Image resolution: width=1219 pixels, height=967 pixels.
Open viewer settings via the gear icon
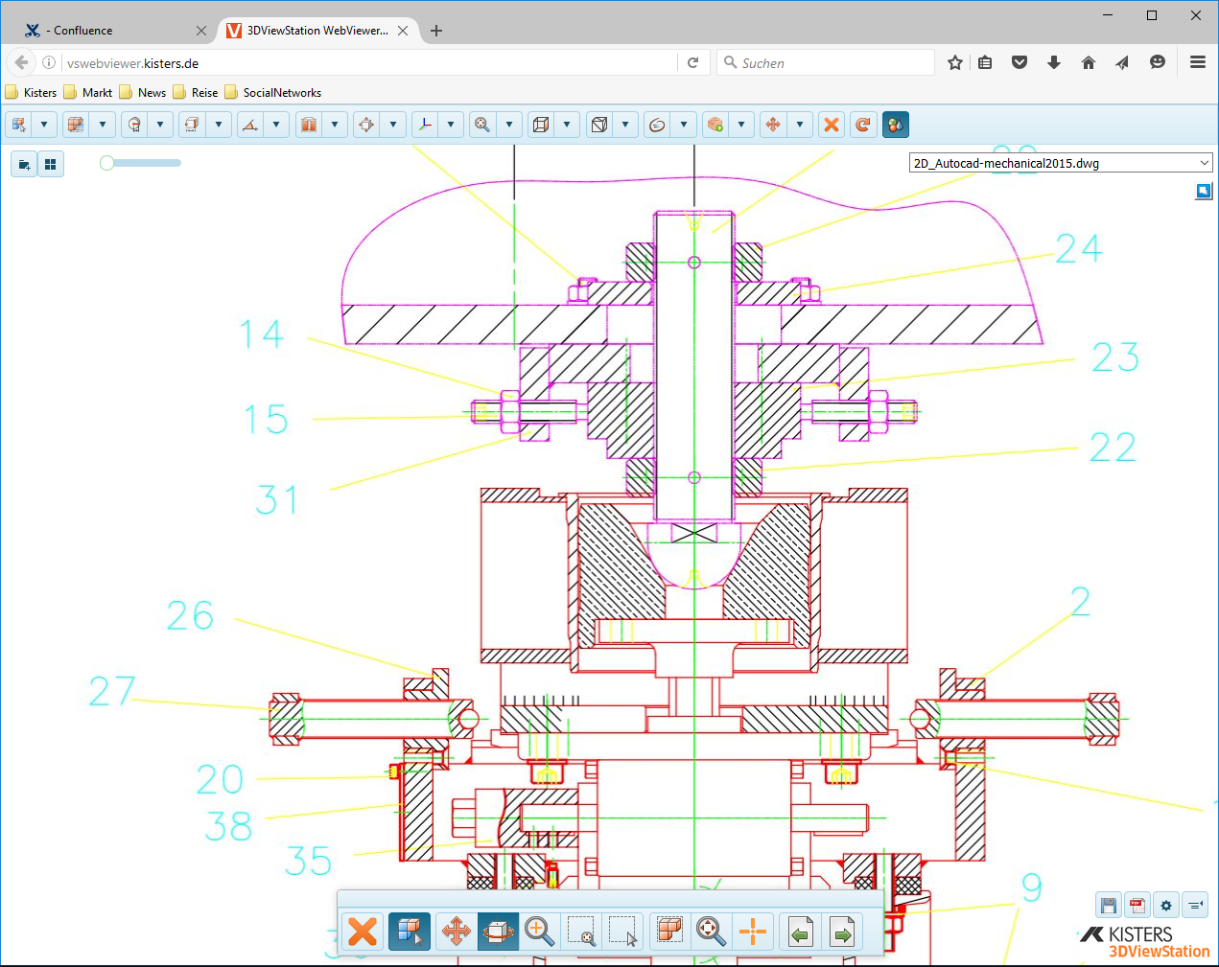[1166, 905]
